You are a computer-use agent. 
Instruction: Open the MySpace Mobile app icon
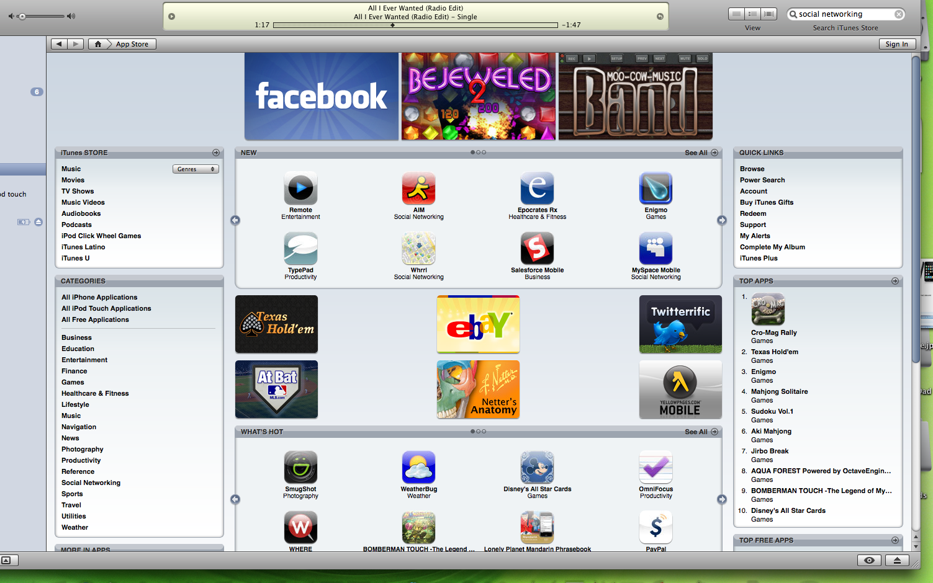pos(656,249)
